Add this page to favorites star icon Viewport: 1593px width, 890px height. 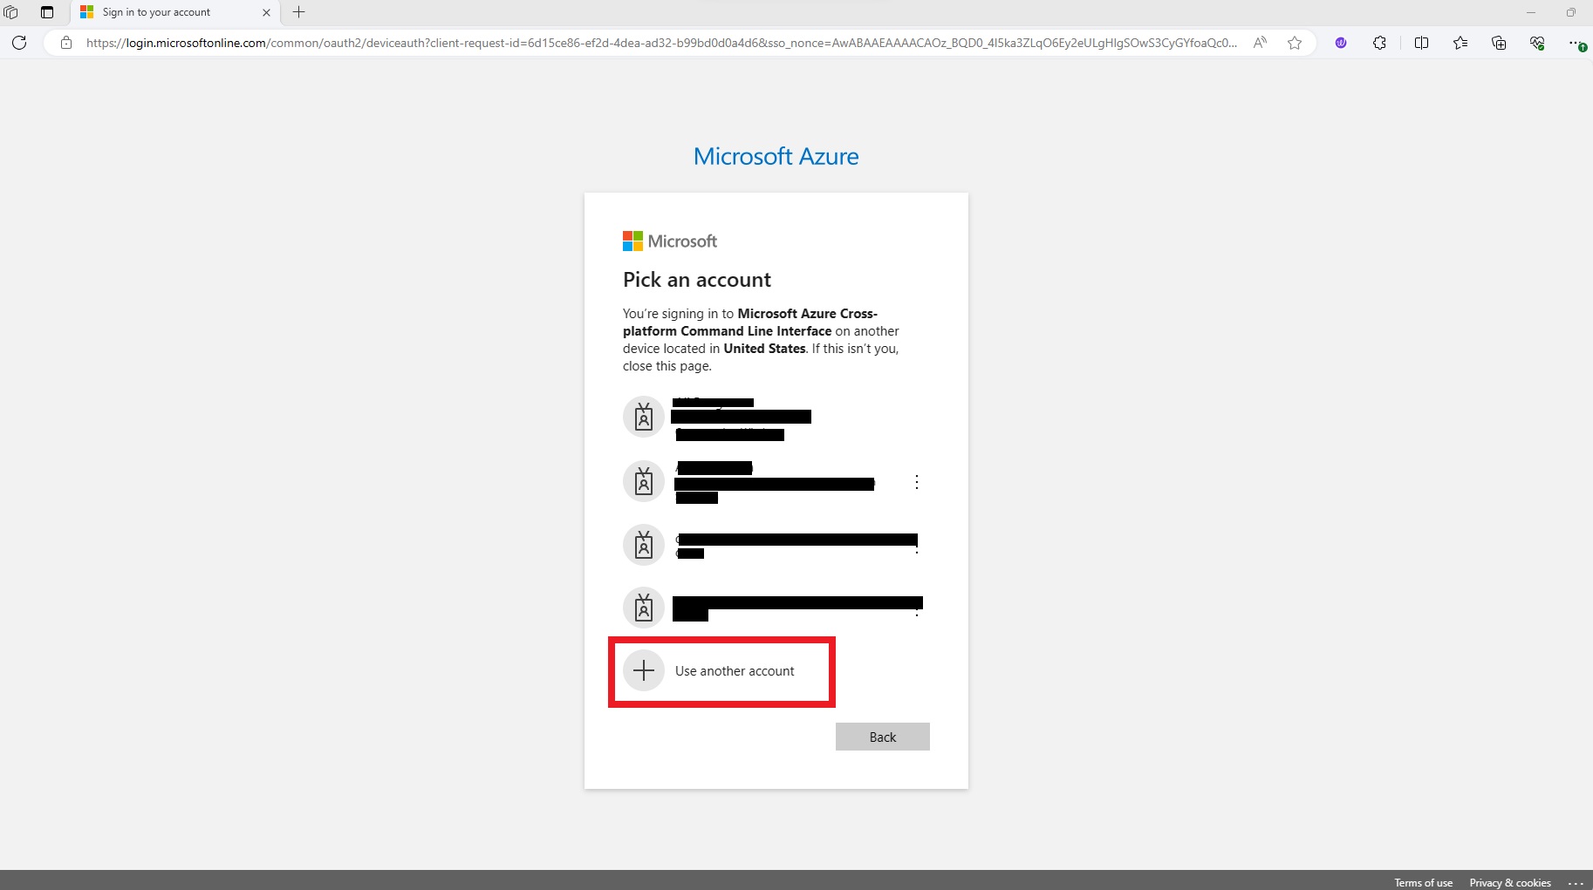coord(1295,43)
